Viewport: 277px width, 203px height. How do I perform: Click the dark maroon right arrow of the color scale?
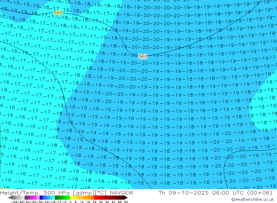click(126, 198)
